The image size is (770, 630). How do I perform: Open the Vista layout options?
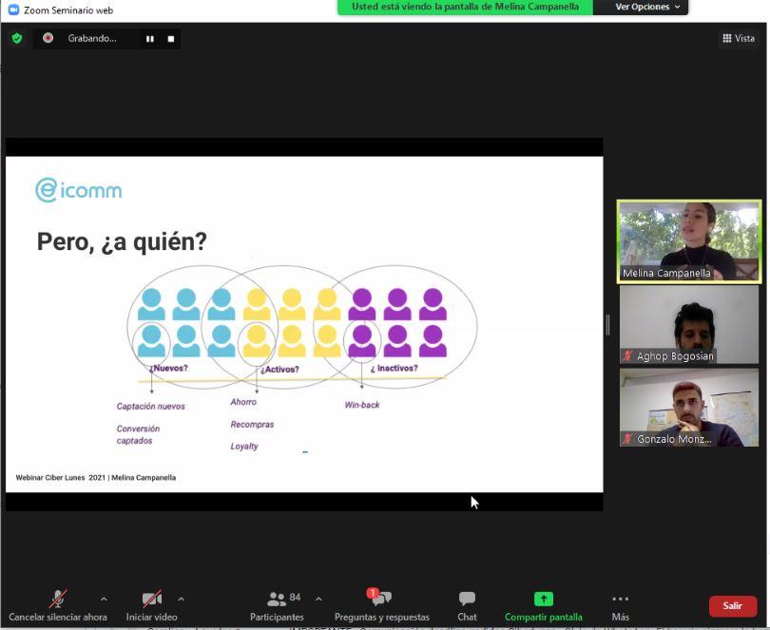pyautogui.click(x=738, y=39)
